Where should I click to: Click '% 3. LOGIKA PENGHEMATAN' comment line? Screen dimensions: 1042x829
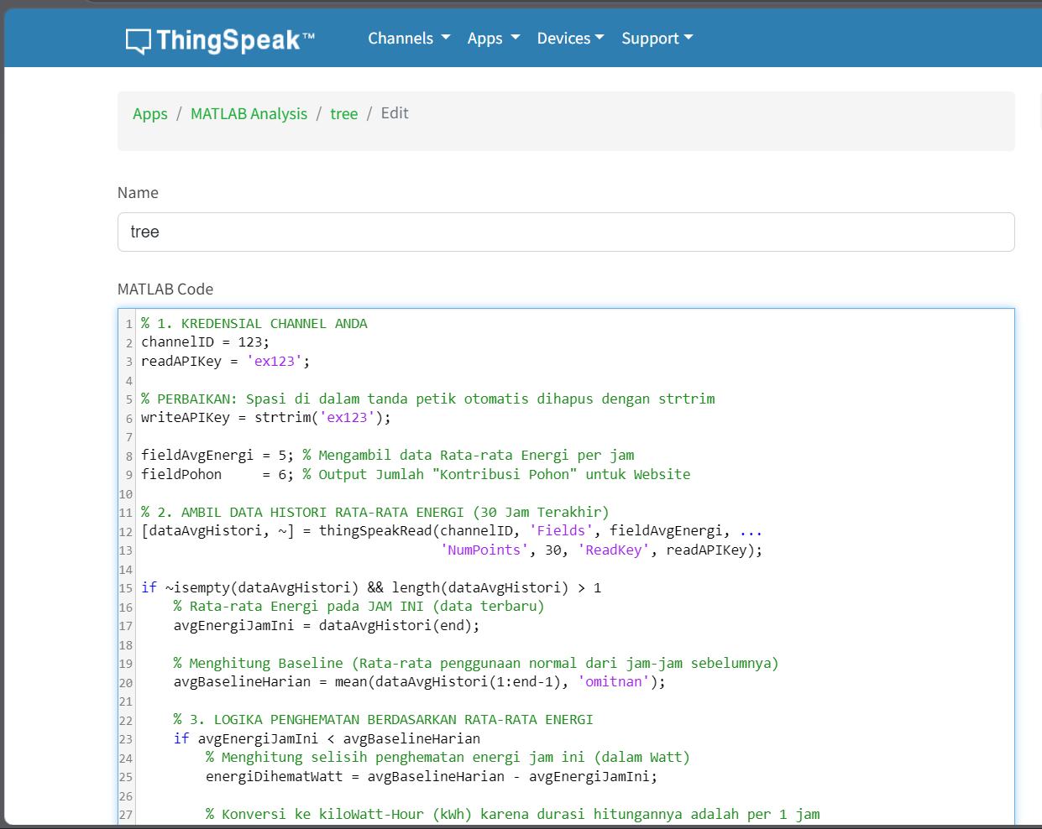(x=383, y=720)
